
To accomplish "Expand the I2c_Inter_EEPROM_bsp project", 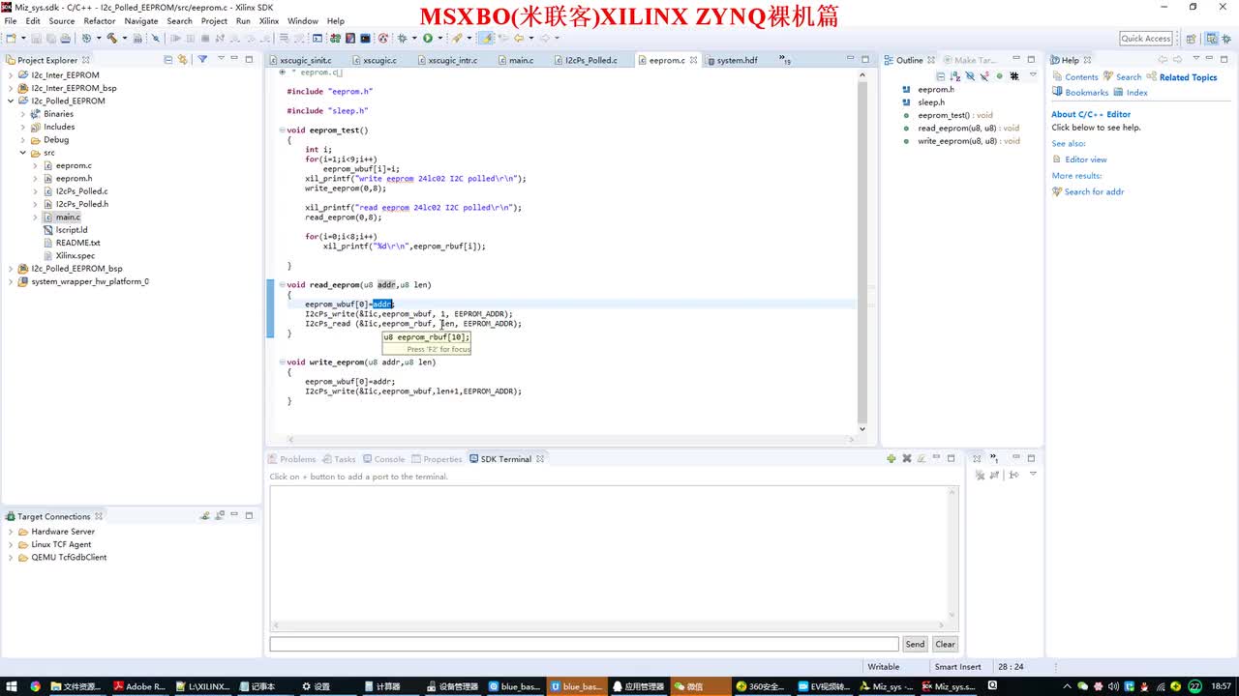I will point(11,88).
